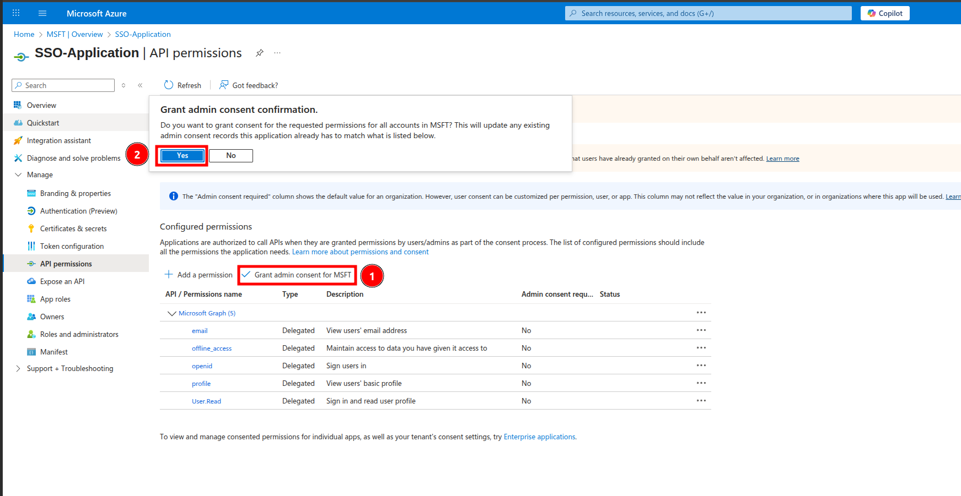Open the offline_access permission
Image resolution: width=961 pixels, height=496 pixels.
coord(212,348)
